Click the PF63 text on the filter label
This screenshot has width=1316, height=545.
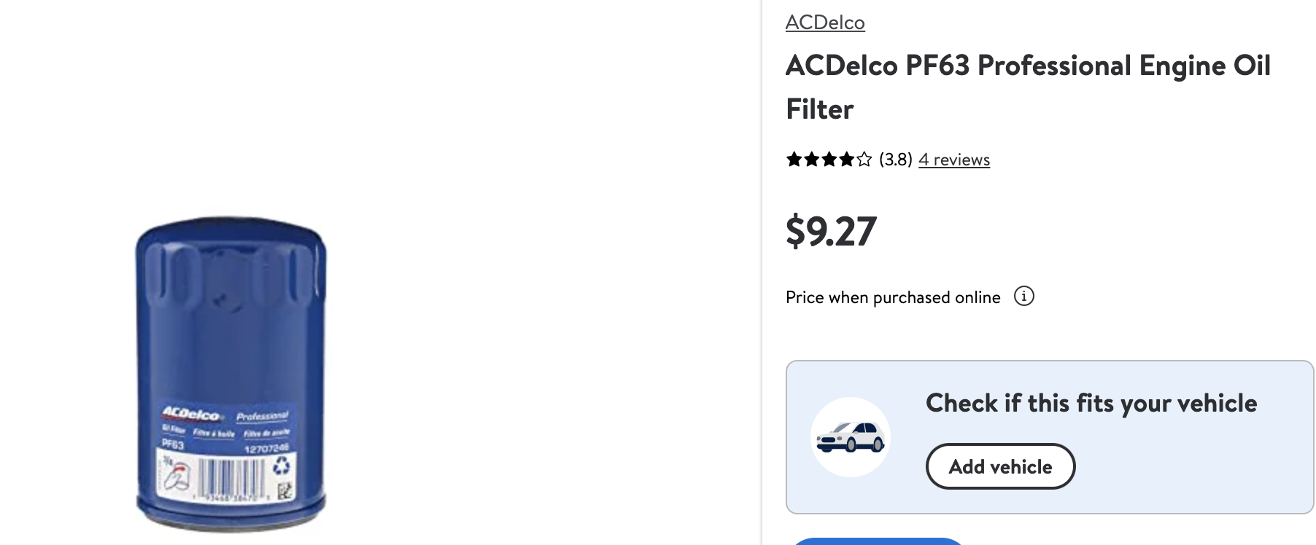[173, 444]
